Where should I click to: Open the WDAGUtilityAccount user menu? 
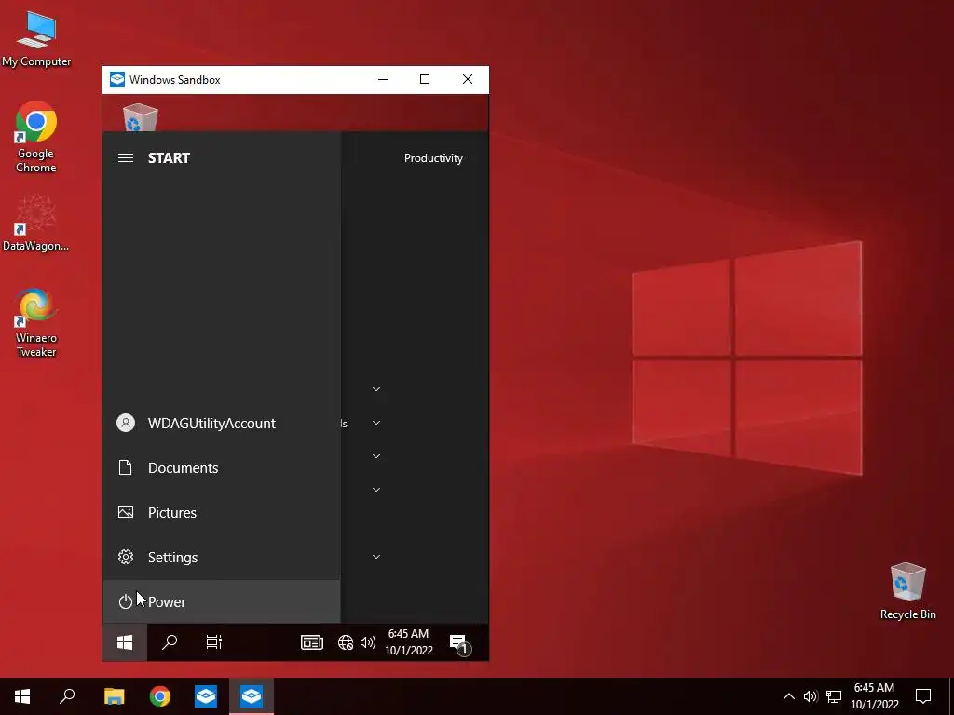click(222, 424)
